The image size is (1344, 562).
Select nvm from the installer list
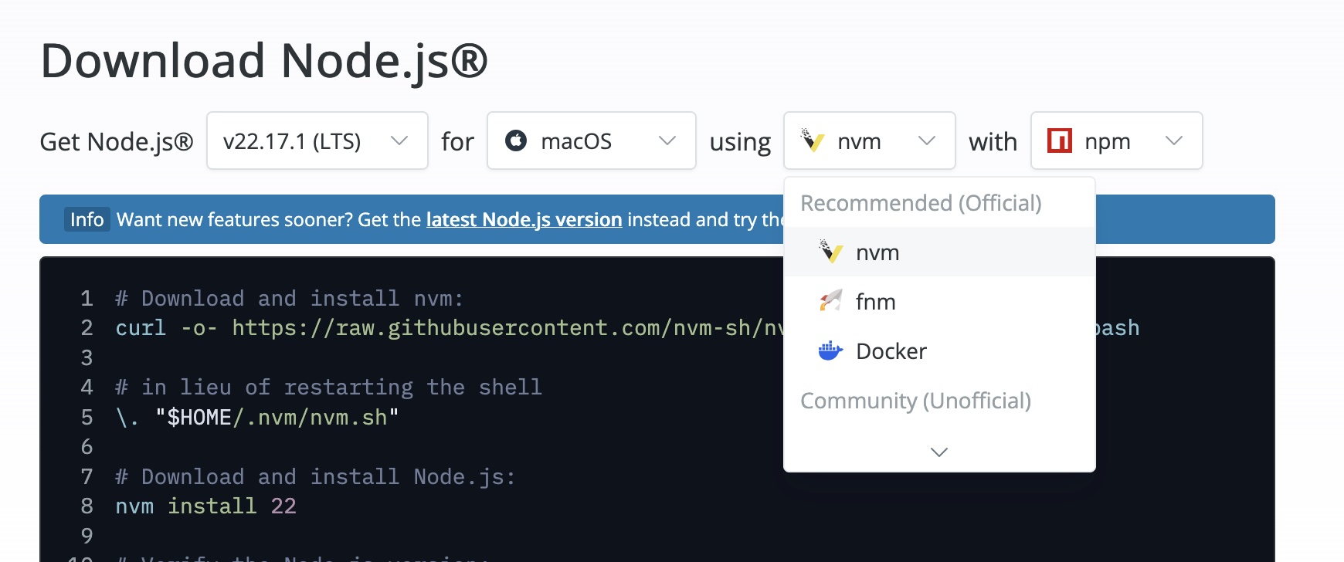click(x=939, y=252)
